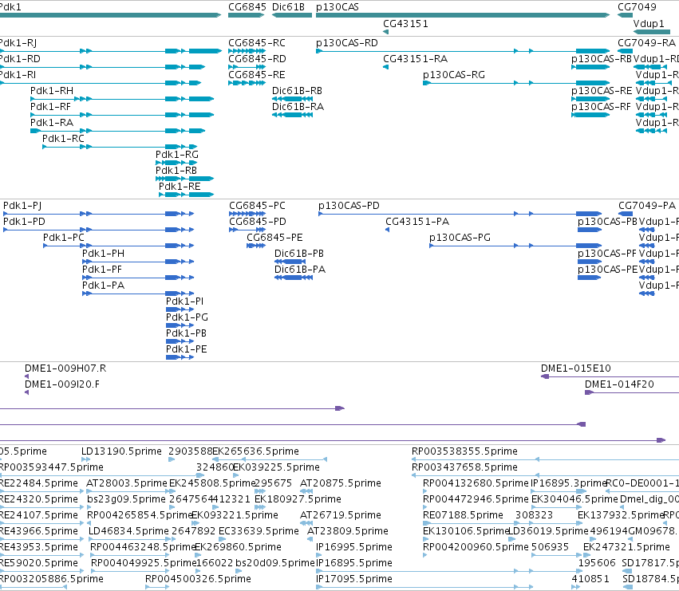Select transcript label Dic61B-RA

(298, 107)
